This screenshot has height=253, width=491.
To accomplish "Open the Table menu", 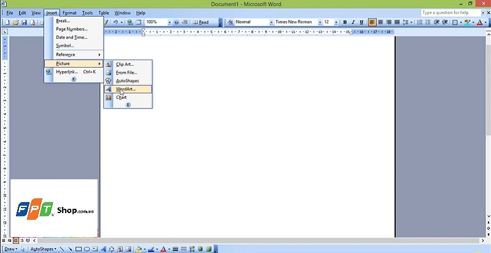I will tap(104, 13).
